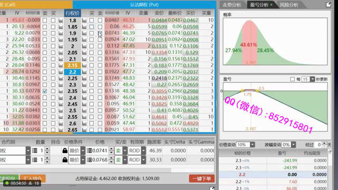This screenshot has width=338, height=190.
Task: Open call chart icon for strike 1.8
Action: tap(61, 21)
